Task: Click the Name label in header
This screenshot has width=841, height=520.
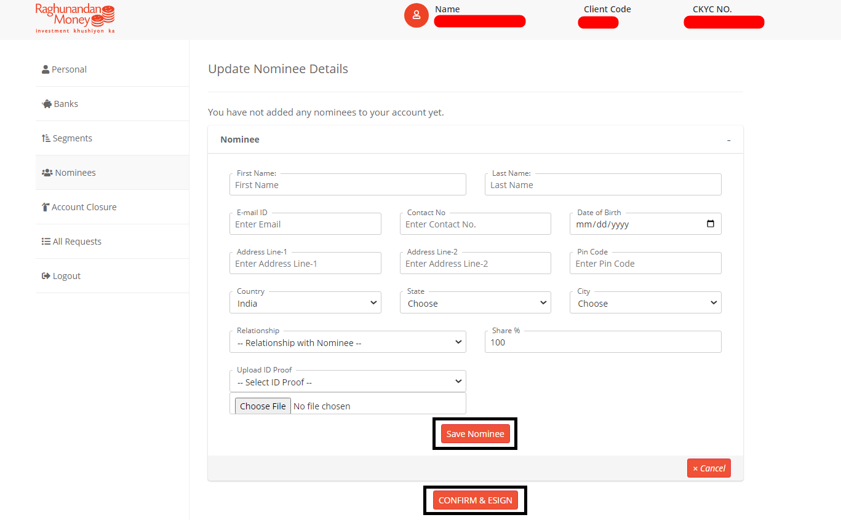Action: [447, 9]
